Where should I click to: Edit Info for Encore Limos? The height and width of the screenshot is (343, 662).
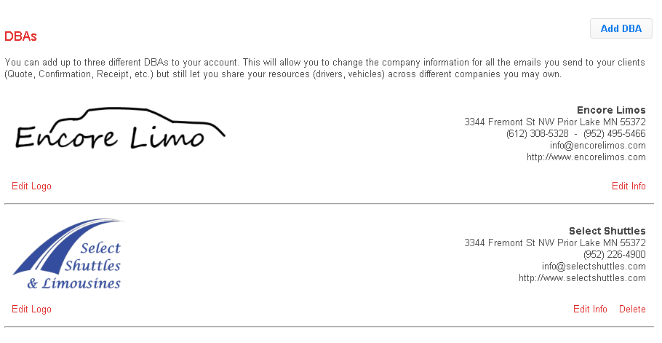pos(629,186)
